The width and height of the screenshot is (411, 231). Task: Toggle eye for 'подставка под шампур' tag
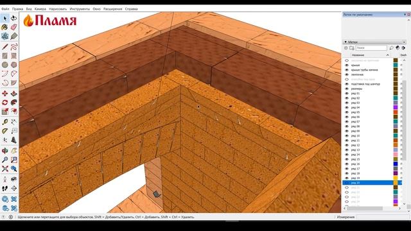(347, 84)
